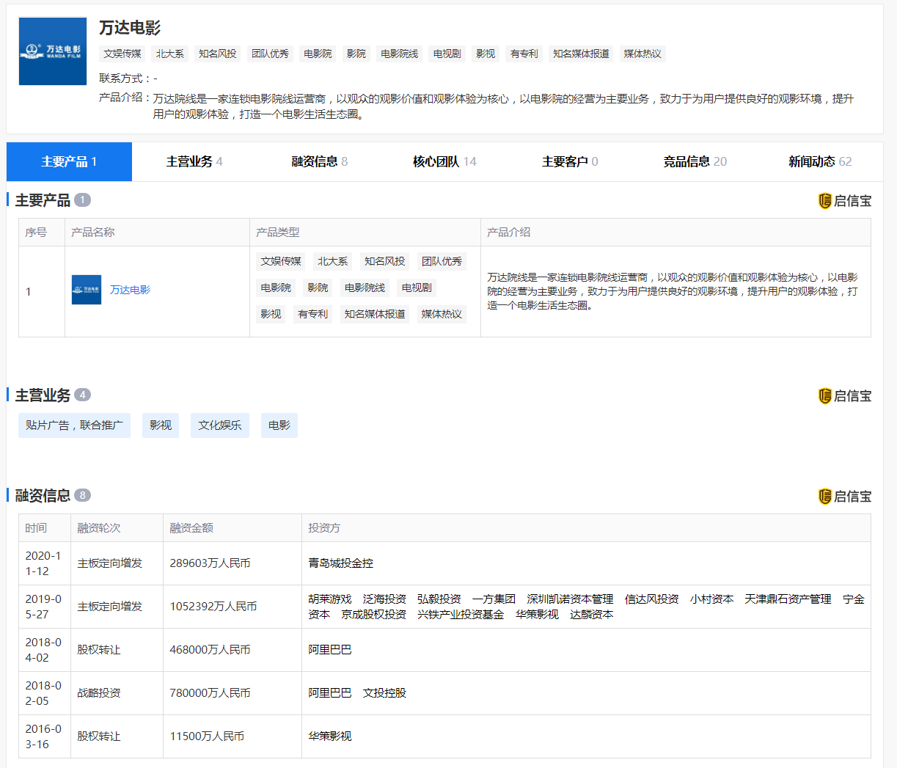Open the 主要客户 tab
Viewport: 897px width, 768px height.
click(570, 161)
